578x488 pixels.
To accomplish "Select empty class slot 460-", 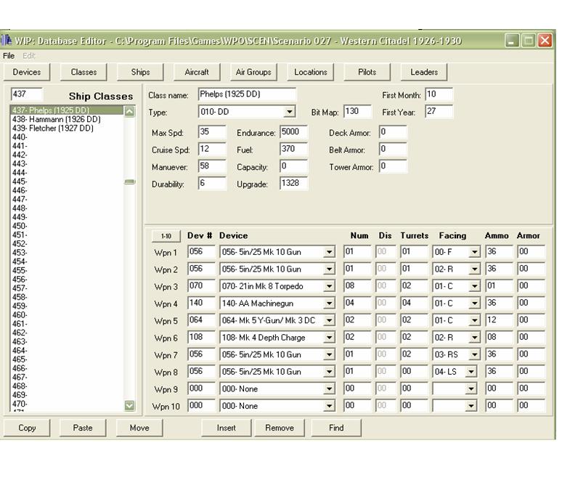I will point(67,315).
